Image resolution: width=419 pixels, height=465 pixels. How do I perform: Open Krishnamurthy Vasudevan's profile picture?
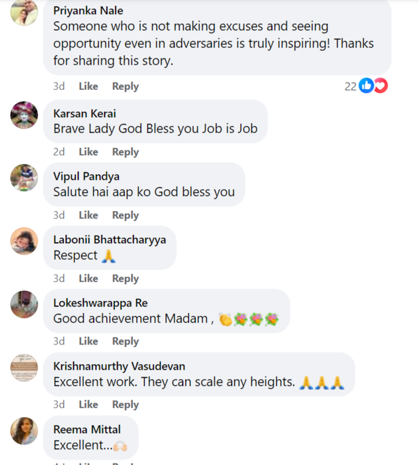[24, 368]
